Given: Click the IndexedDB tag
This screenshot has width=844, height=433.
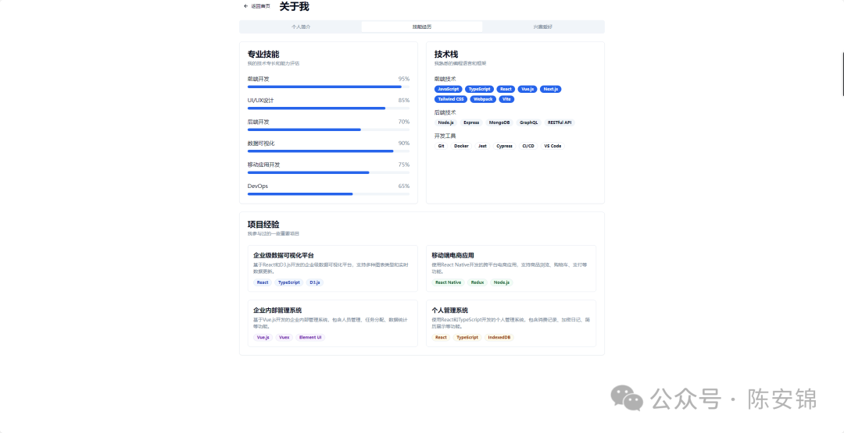Looking at the screenshot, I should (x=499, y=337).
